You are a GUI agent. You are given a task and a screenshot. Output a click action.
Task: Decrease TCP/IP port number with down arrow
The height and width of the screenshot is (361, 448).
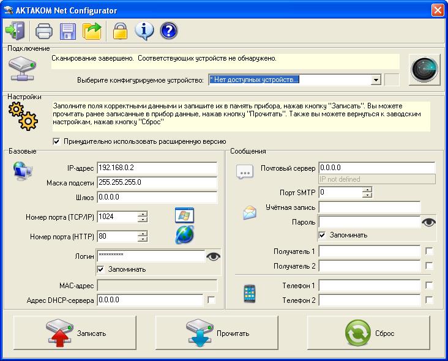coord(143,219)
